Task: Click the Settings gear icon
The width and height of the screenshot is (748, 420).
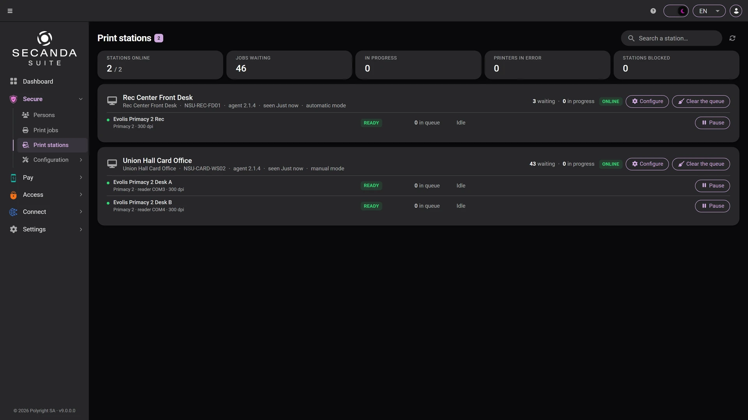Action: click(x=13, y=229)
